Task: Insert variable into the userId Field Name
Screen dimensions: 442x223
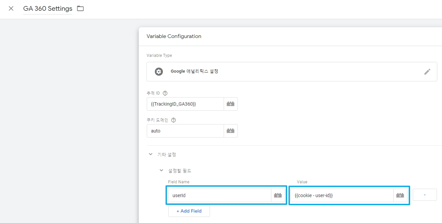Action: coord(278,195)
